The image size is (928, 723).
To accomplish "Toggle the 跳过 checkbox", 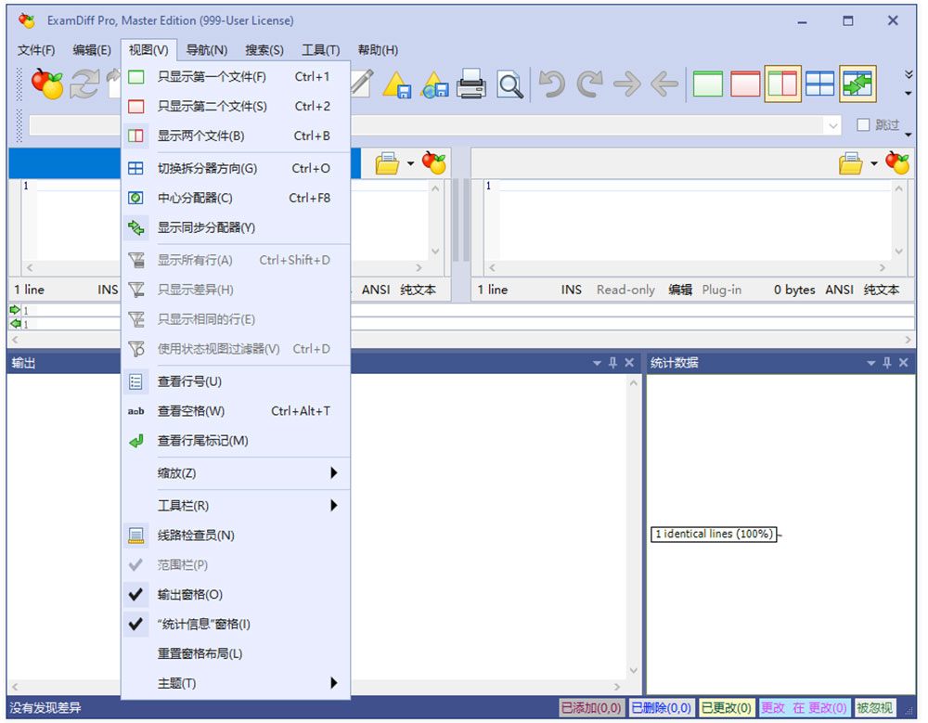I will (x=863, y=125).
